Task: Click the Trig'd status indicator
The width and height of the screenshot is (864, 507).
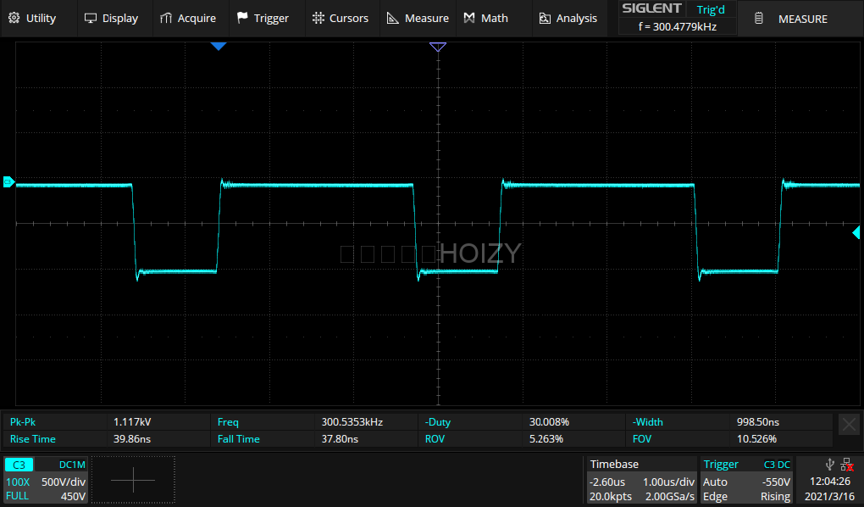Action: (710, 10)
